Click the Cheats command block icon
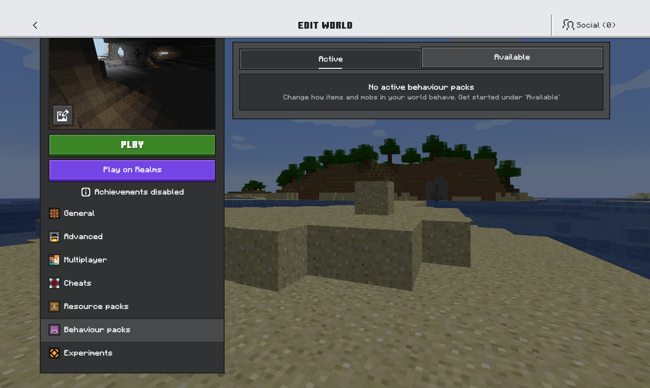 [x=54, y=283]
